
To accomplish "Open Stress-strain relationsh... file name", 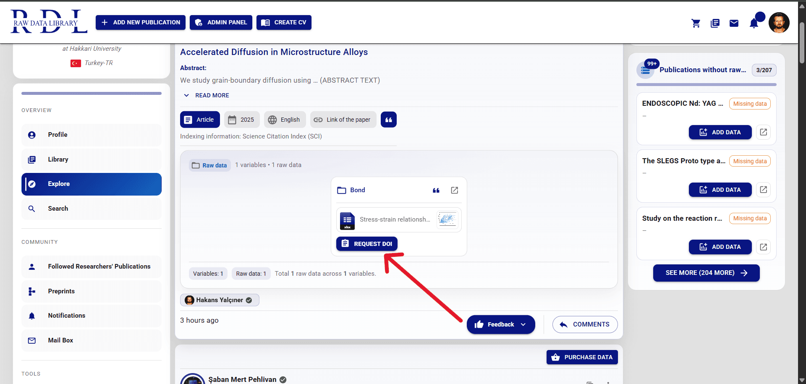I will click(x=395, y=219).
